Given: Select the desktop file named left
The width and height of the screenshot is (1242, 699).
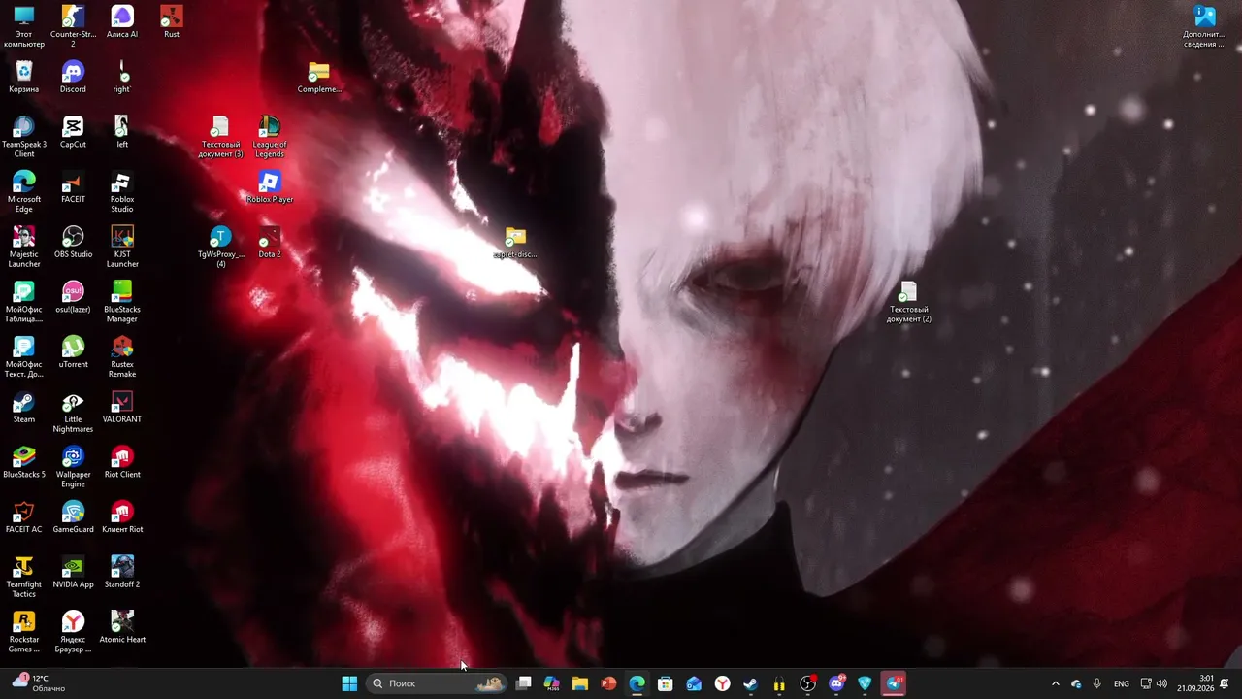Looking at the screenshot, I should pos(122,133).
